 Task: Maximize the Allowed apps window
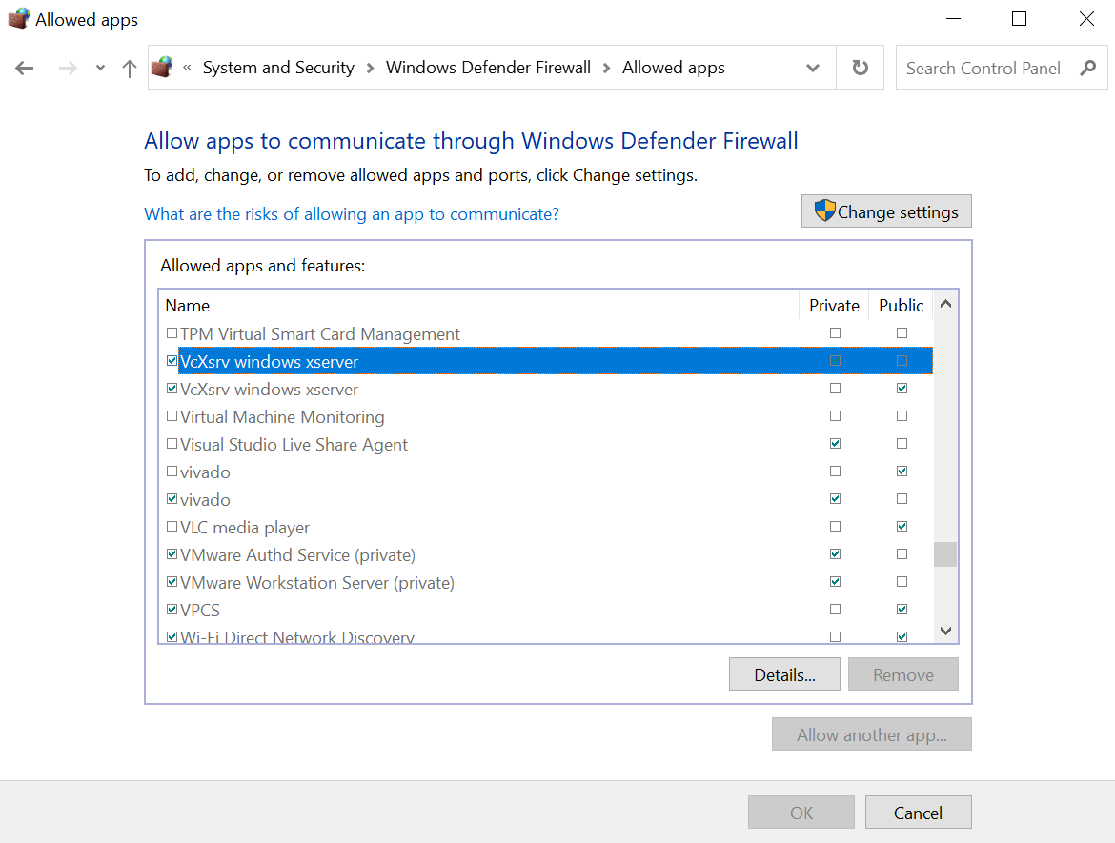[1019, 19]
